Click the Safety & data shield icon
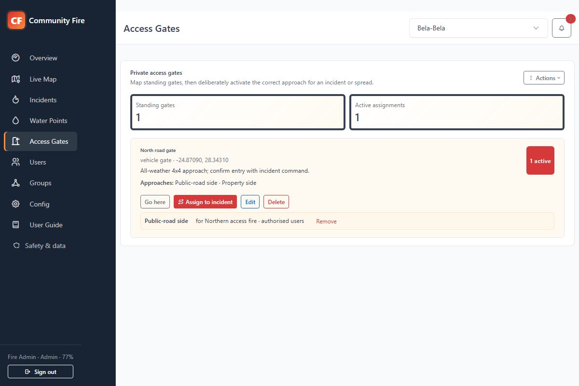Viewport: 579px width, 386px height. (x=16, y=246)
